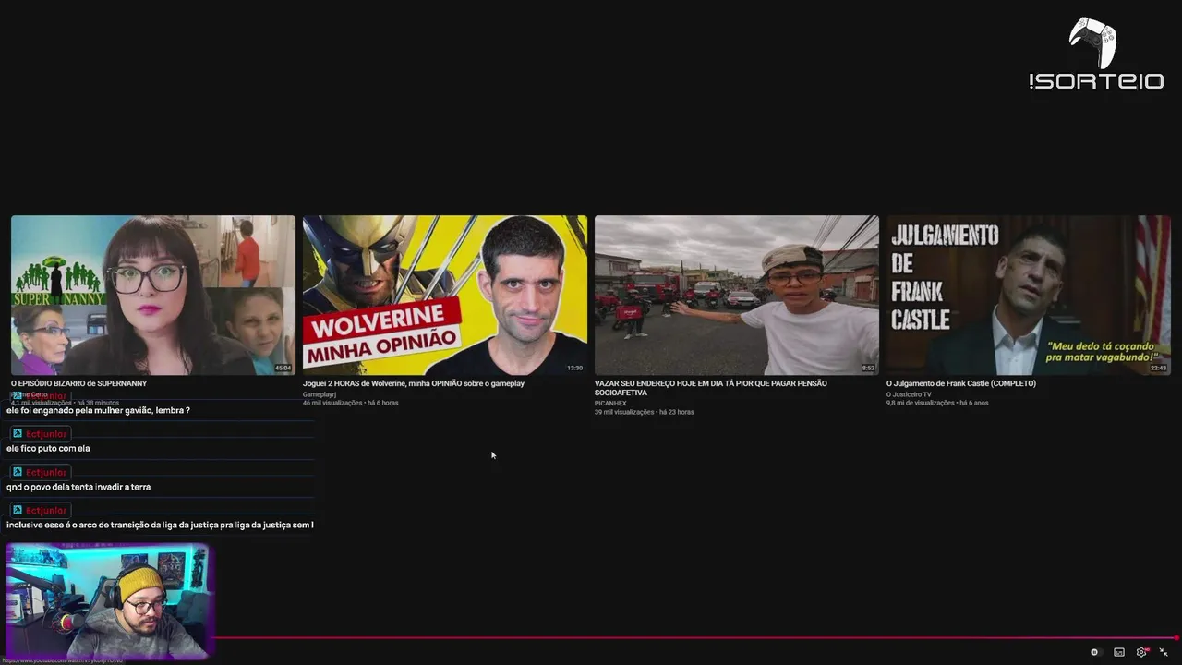Click title 'VAZAR SEU ENDEREÇO HOJE EM DIA'
This screenshot has height=665, width=1182.
point(711,388)
